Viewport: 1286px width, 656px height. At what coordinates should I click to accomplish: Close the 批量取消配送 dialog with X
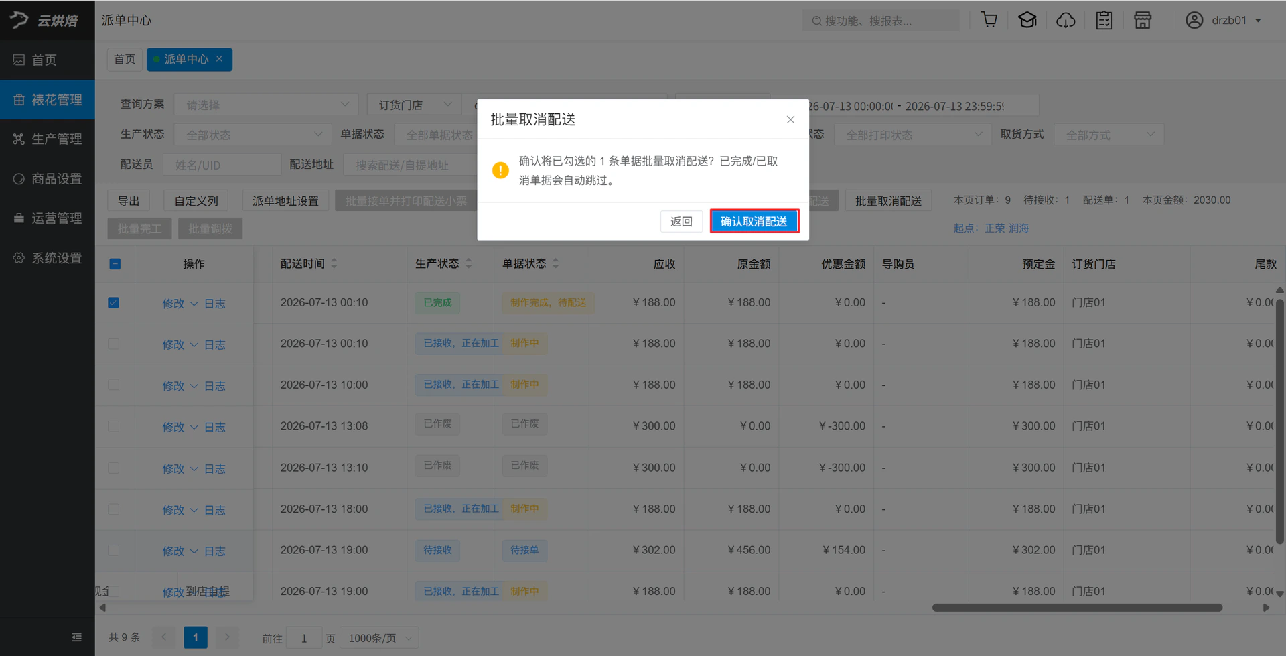[x=790, y=119]
